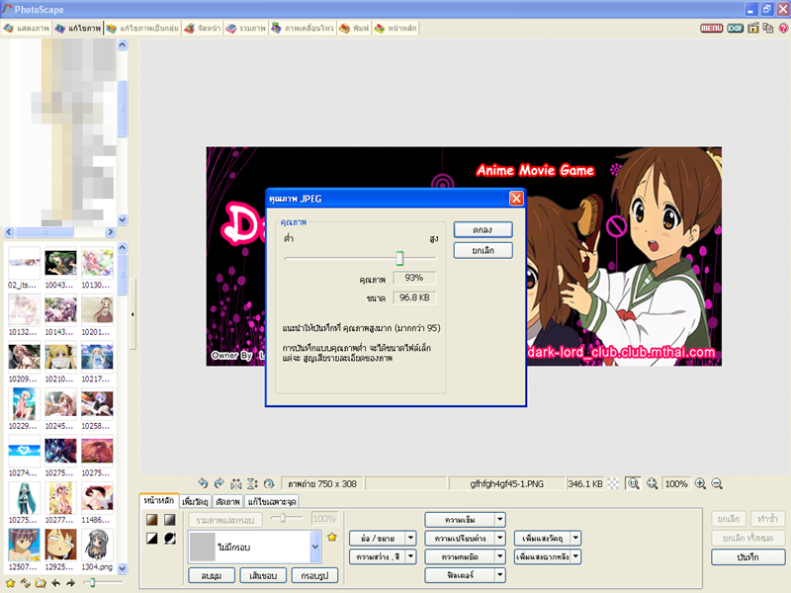
Task: Click the rotate left arrow icon
Action: coord(203,484)
